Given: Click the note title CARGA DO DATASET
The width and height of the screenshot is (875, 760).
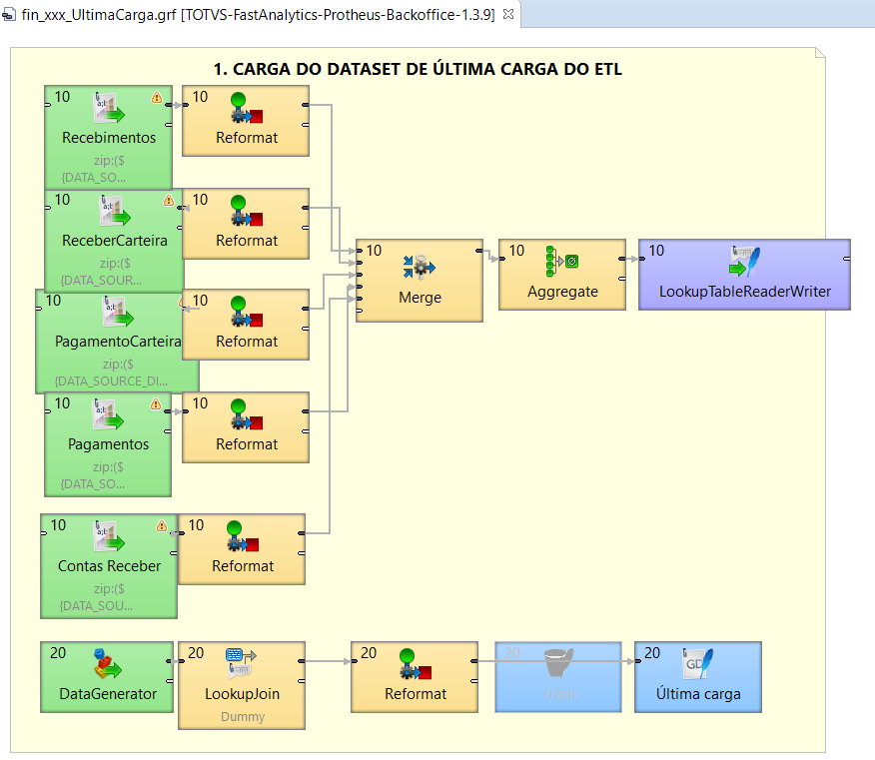Looking at the screenshot, I should (419, 69).
